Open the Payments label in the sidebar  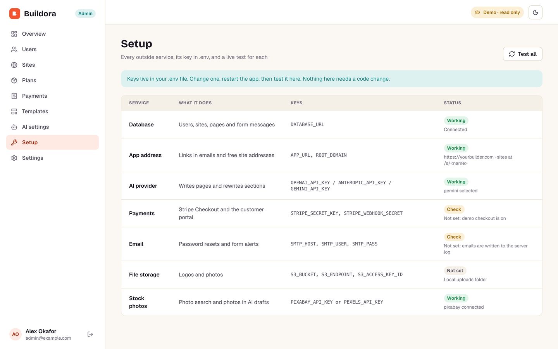[x=34, y=96]
